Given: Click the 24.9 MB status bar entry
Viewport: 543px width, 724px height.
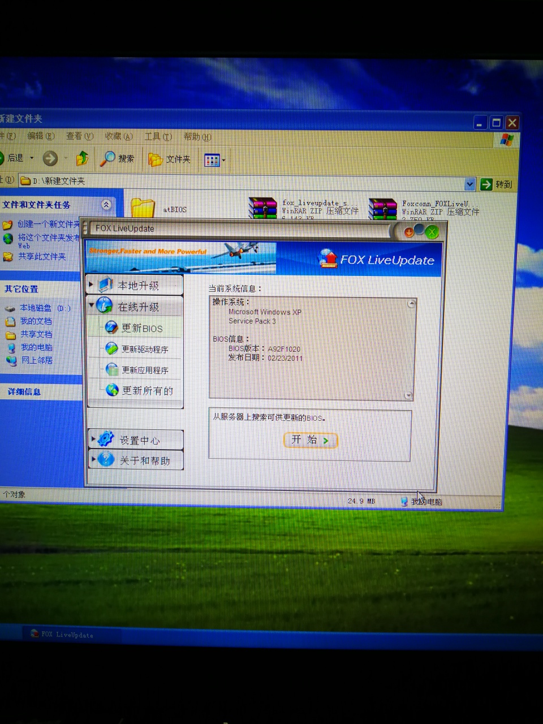Looking at the screenshot, I should click(361, 501).
